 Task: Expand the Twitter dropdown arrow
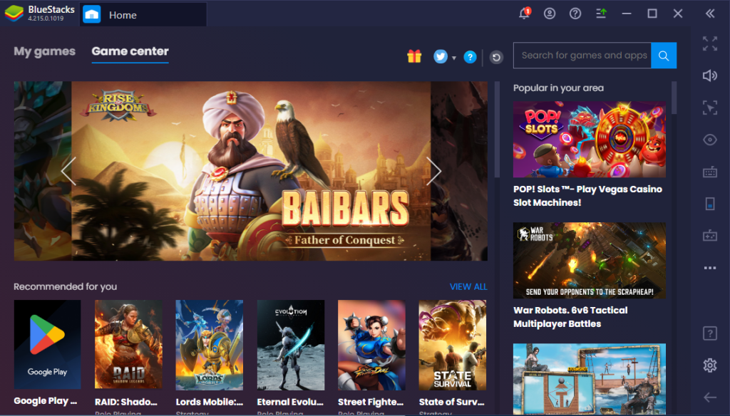pyautogui.click(x=454, y=58)
